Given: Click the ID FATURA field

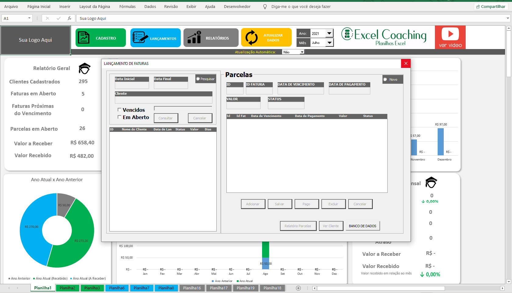Looking at the screenshot, I should (x=259, y=90).
